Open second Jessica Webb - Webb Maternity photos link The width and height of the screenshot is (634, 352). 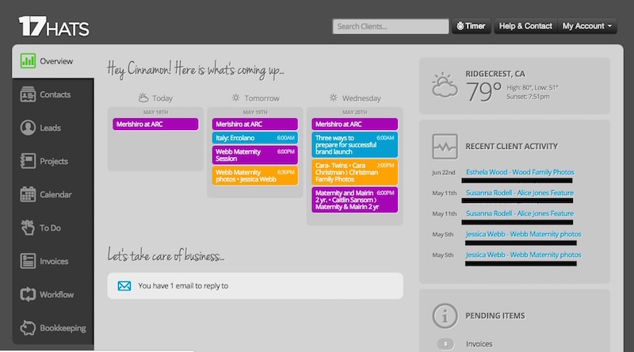523,255
